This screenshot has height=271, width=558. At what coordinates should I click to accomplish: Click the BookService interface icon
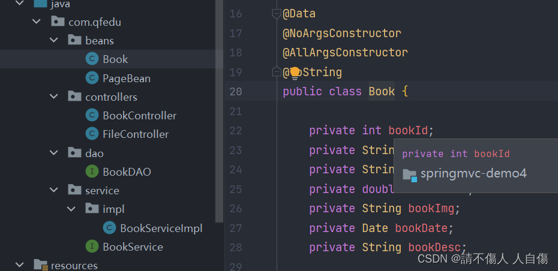(x=92, y=246)
